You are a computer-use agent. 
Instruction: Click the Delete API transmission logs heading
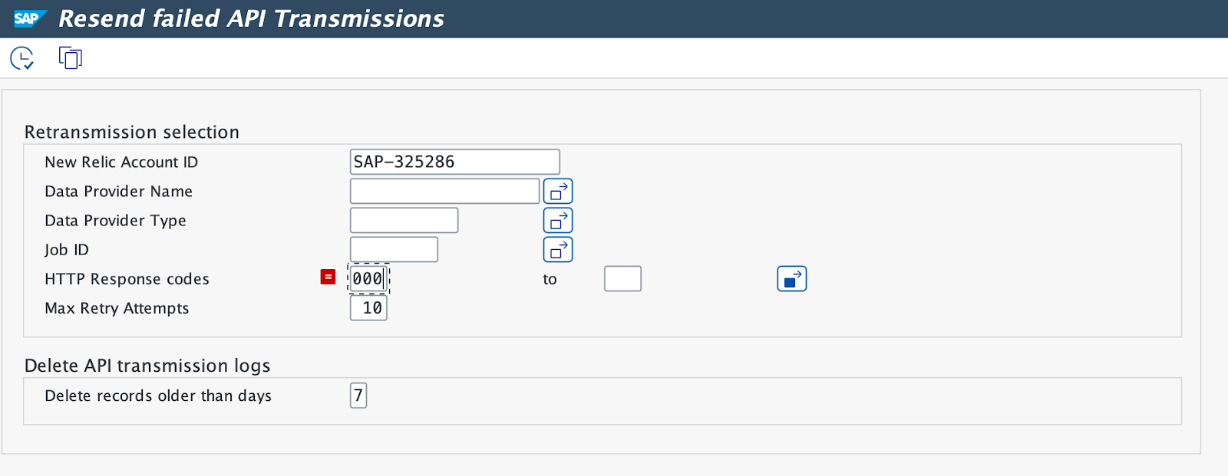(x=147, y=366)
